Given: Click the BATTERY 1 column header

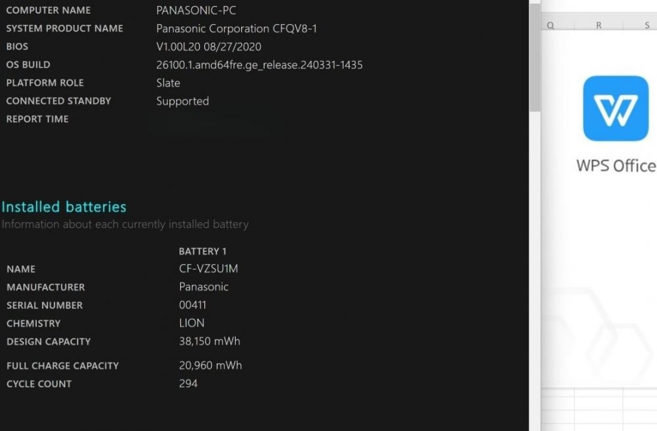Looking at the screenshot, I should coord(202,251).
